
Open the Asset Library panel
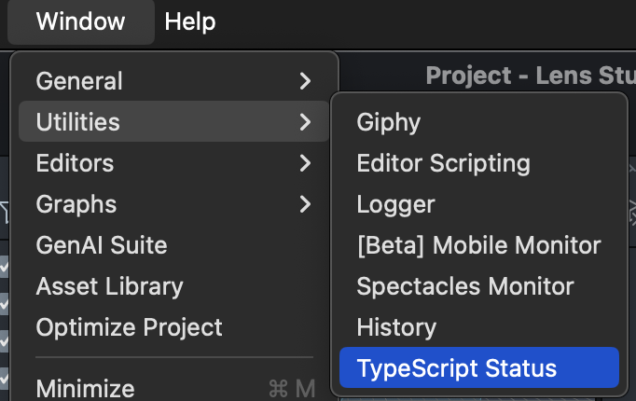click(x=109, y=286)
